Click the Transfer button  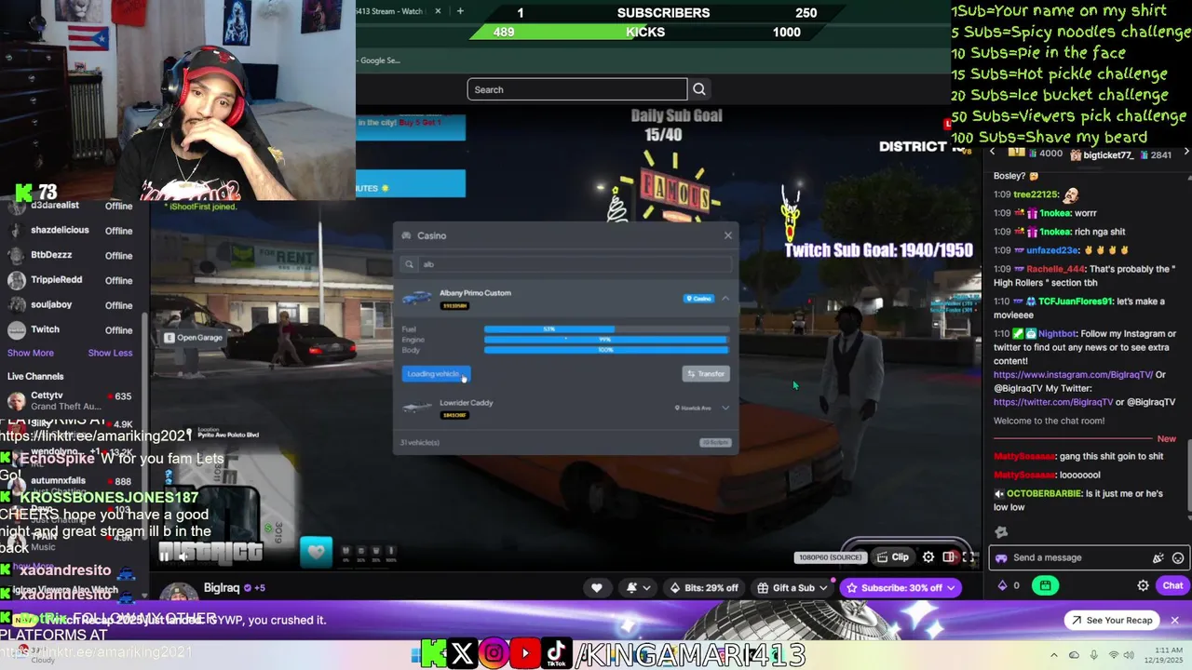pyautogui.click(x=706, y=374)
